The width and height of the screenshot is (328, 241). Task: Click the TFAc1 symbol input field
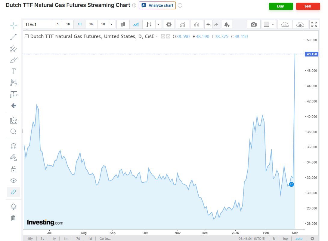click(38, 24)
